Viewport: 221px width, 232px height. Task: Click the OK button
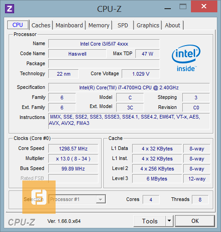tap(195, 221)
